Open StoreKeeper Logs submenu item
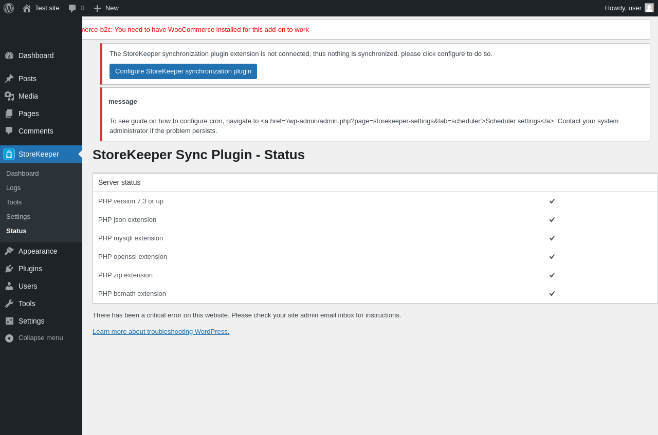 (x=13, y=188)
